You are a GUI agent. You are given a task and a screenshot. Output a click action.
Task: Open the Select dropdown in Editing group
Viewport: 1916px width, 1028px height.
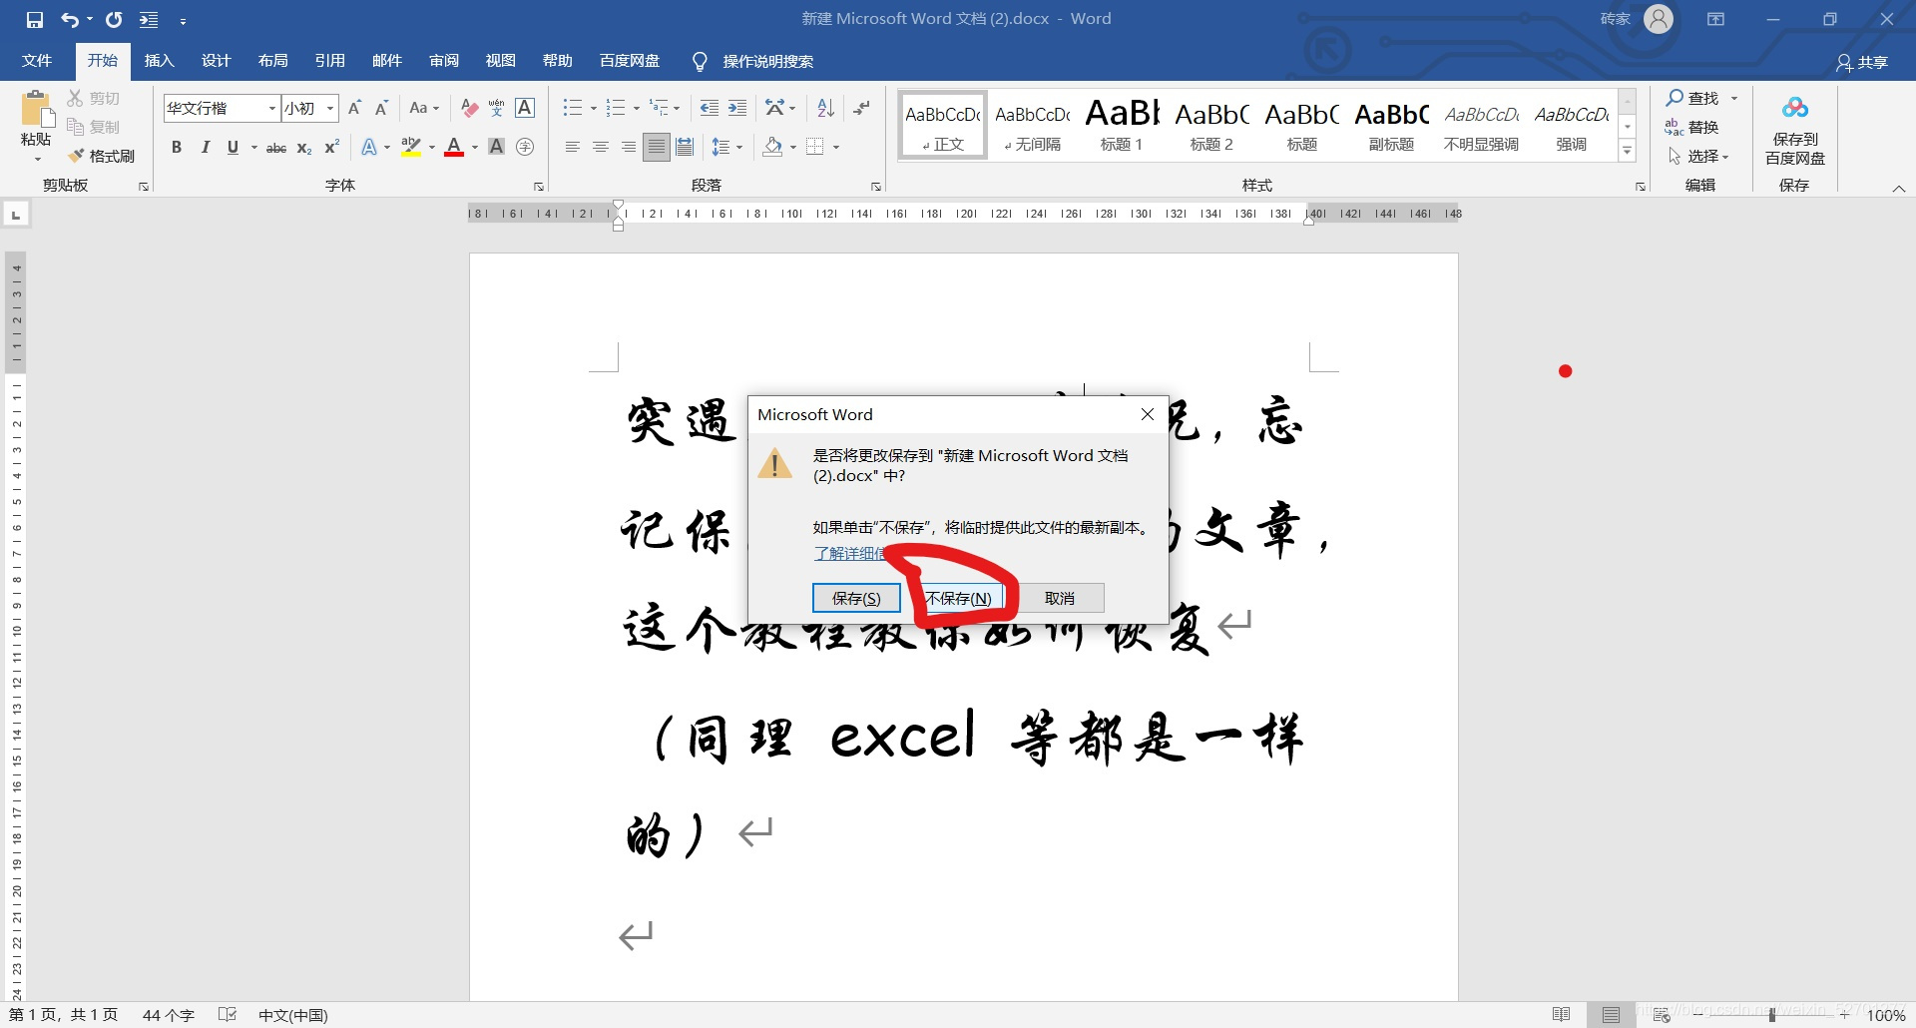point(1698,157)
